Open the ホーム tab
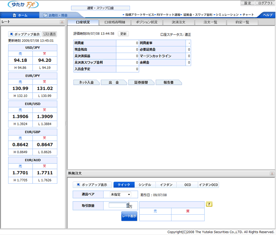Image resolution: width=276 pixels, height=235 pixels. [x=20, y=15]
